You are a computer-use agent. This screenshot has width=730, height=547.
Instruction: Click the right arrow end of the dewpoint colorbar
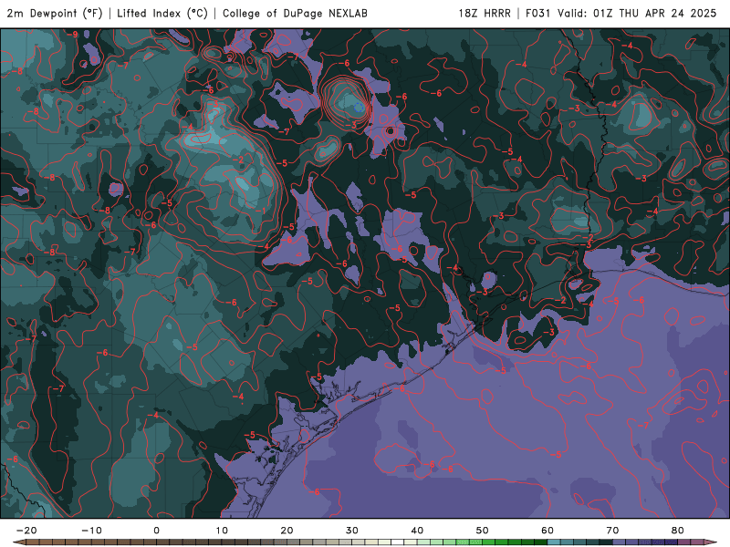711,542
